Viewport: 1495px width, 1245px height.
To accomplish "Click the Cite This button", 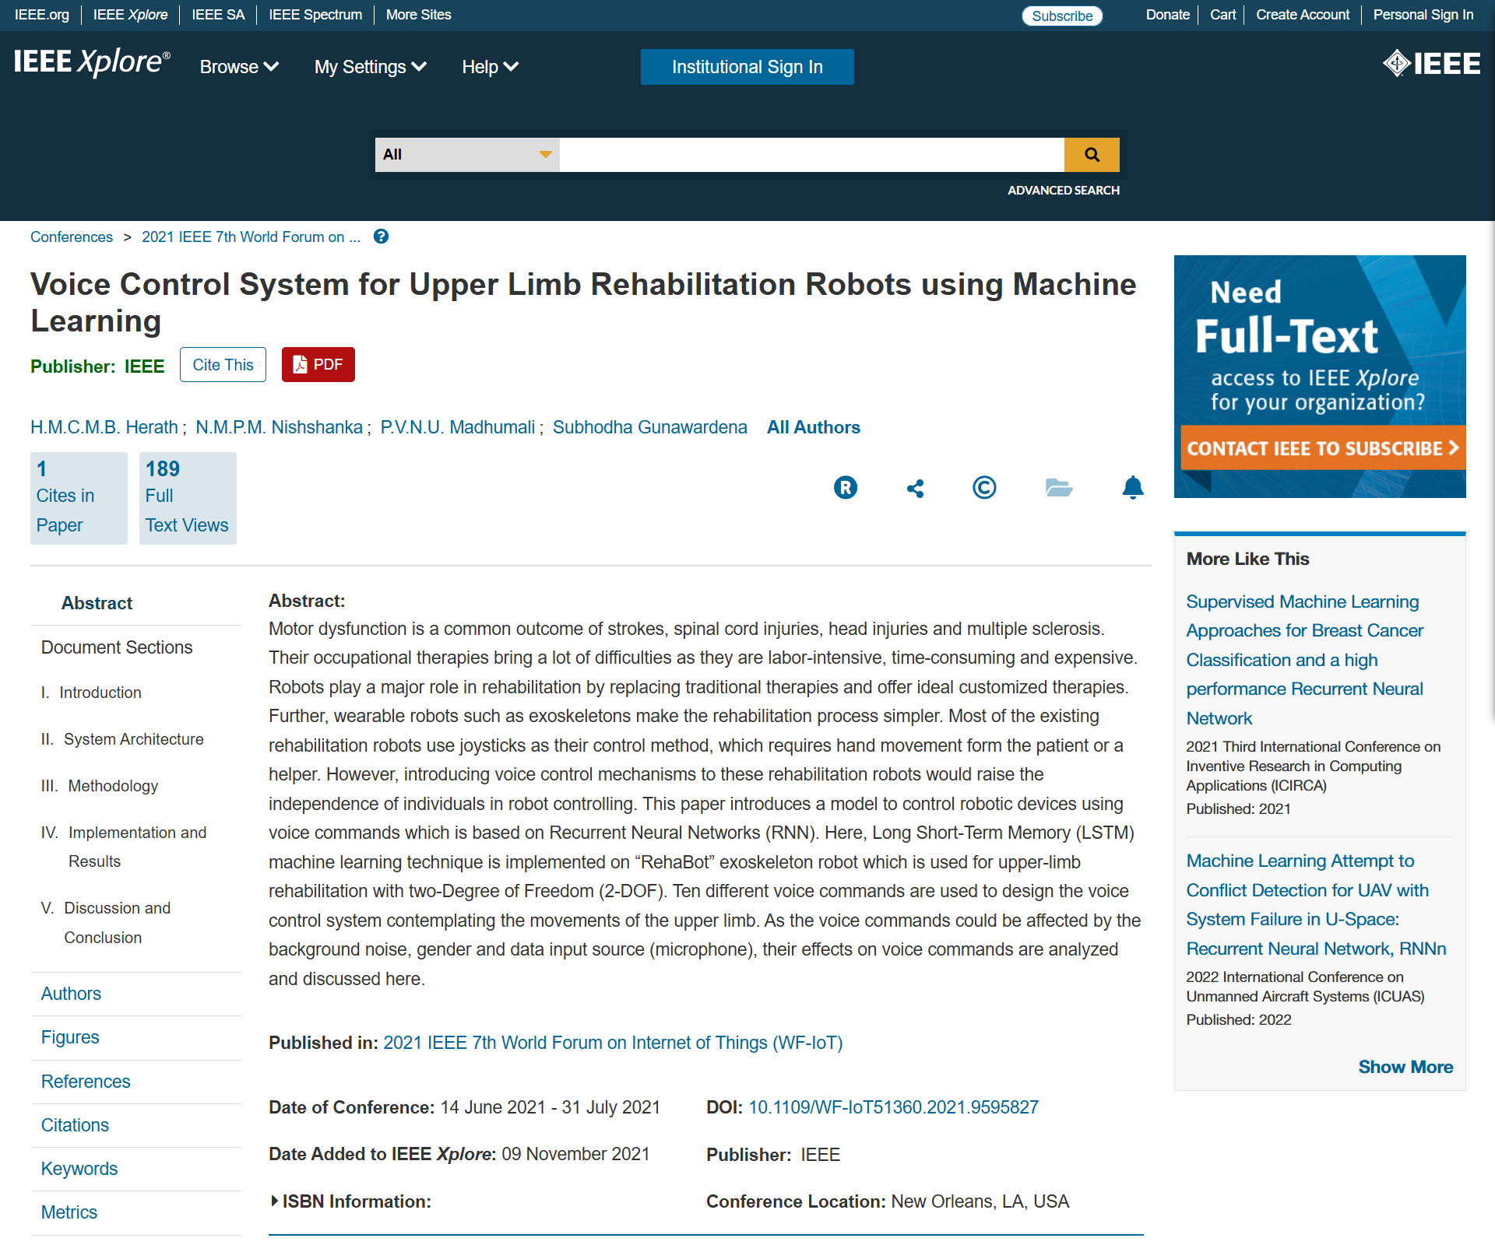I will (223, 365).
